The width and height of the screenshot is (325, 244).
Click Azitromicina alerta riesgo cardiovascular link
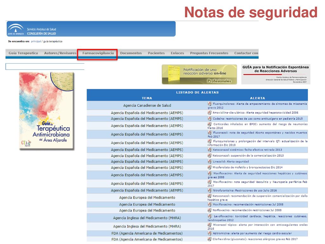point(252,233)
